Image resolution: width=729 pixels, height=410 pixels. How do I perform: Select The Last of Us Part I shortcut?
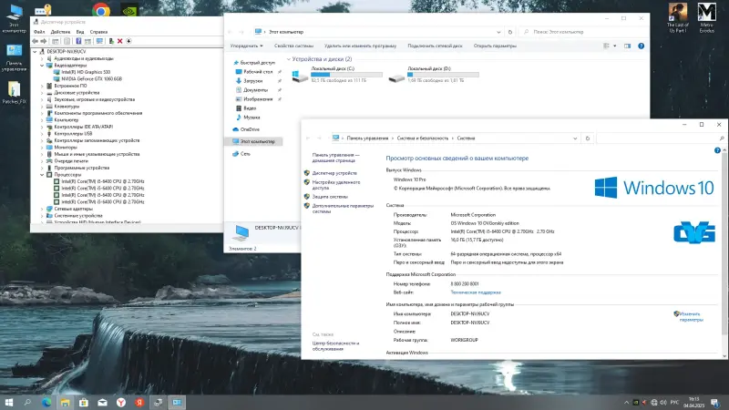[x=677, y=17]
